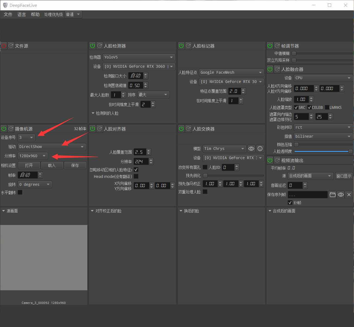Viewport: 354px width, 327px height.
Task: Reset the 人脸对齐器 module settings
Action: pos(100,129)
